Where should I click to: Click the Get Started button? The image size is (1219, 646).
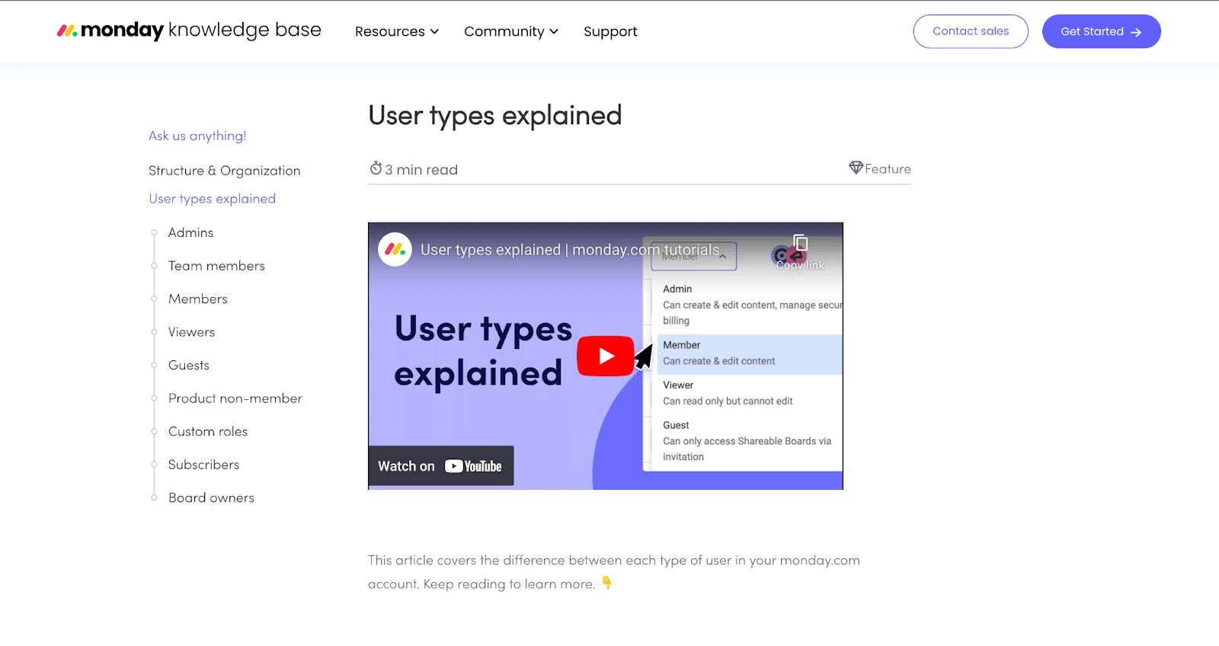(1101, 31)
